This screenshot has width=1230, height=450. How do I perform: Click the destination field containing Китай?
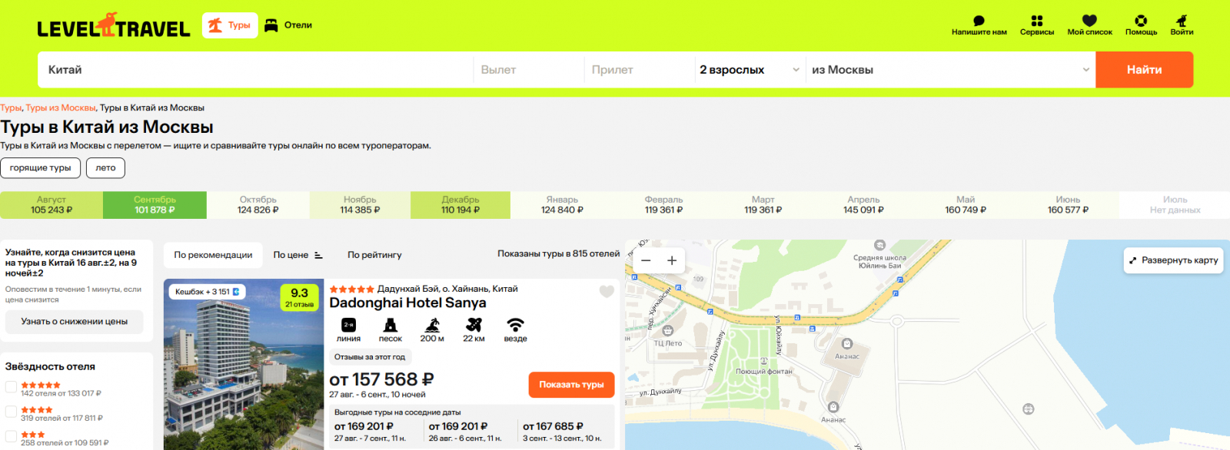pos(255,70)
